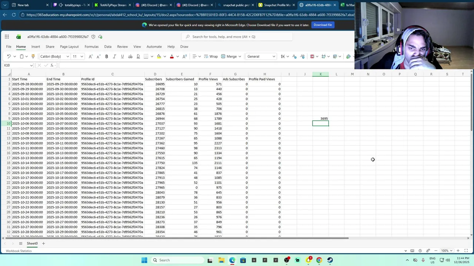
Task: Add a new sheet with plus icon
Action: click(x=43, y=243)
